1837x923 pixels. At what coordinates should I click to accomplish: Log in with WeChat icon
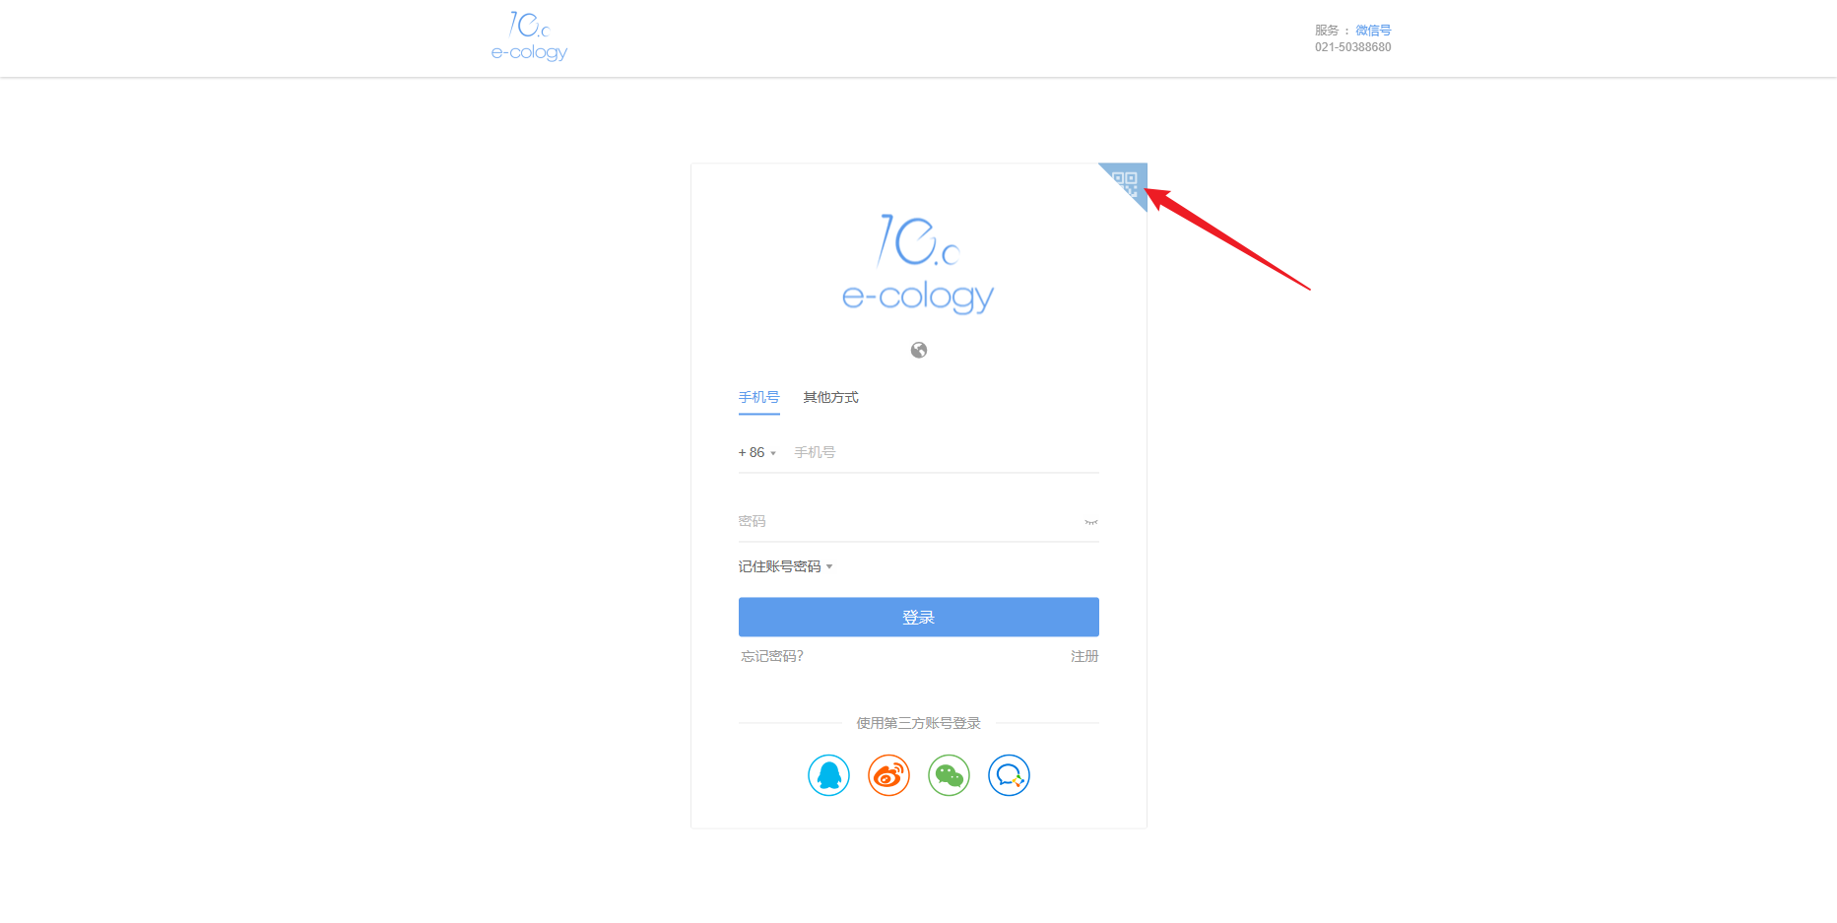tap(949, 775)
